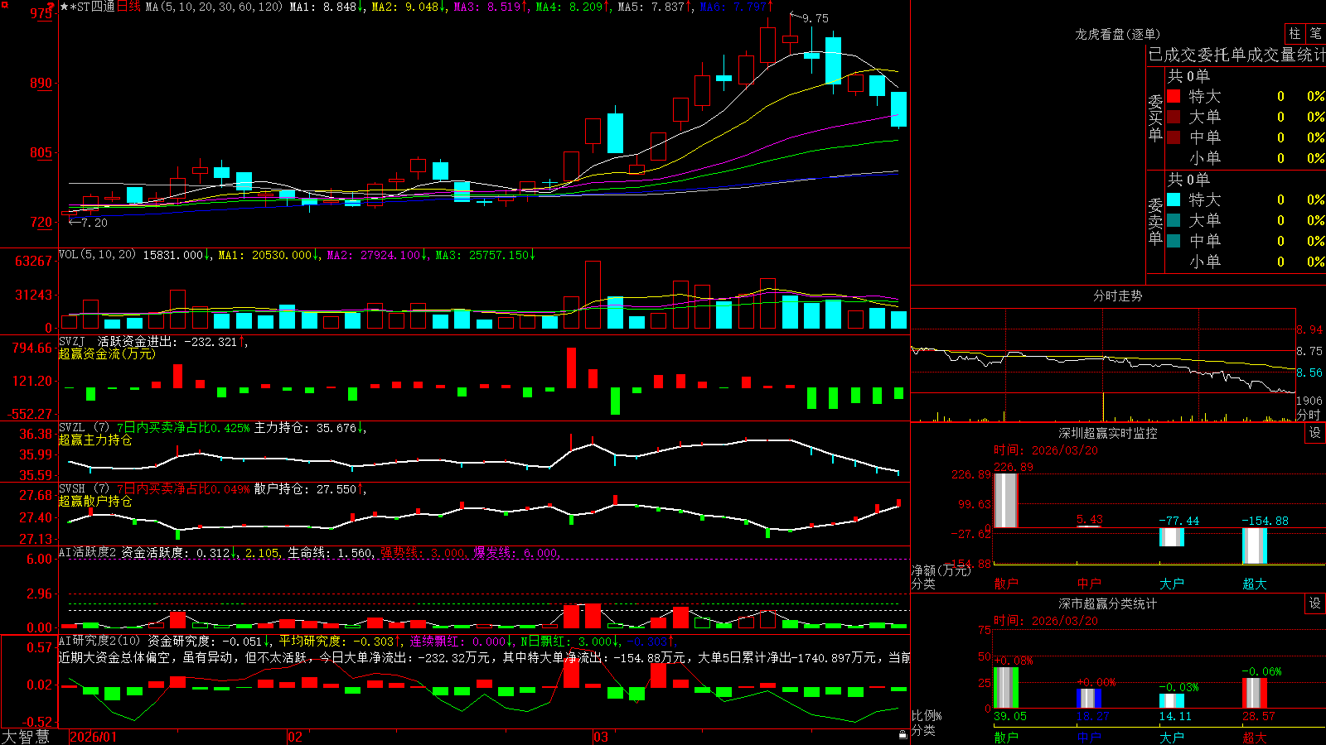The image size is (1326, 745).
Task: Click the 柱 (bar) view button
Action: [x=1295, y=34]
